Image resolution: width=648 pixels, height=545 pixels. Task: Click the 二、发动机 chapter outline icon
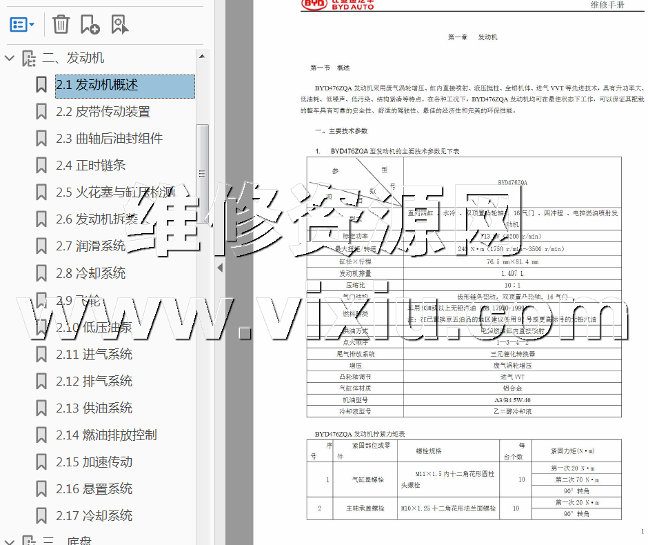coord(29,59)
